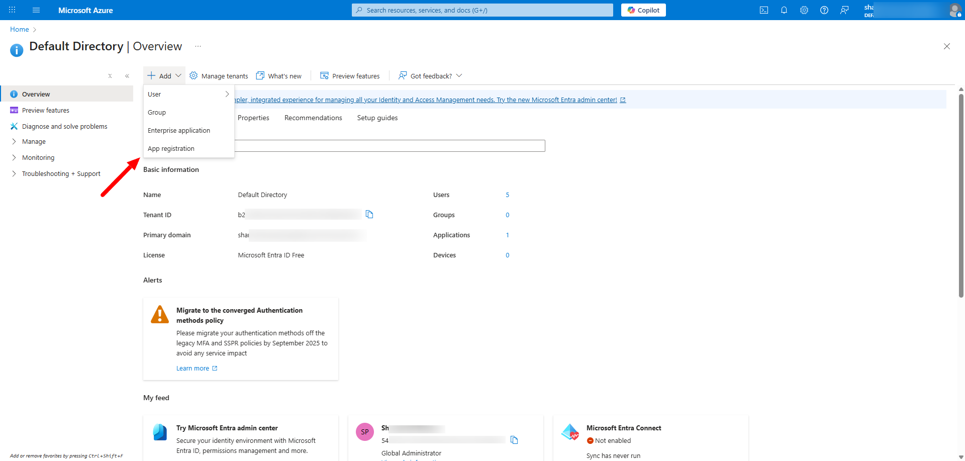Switch to the Recommendations tab

coord(313,118)
